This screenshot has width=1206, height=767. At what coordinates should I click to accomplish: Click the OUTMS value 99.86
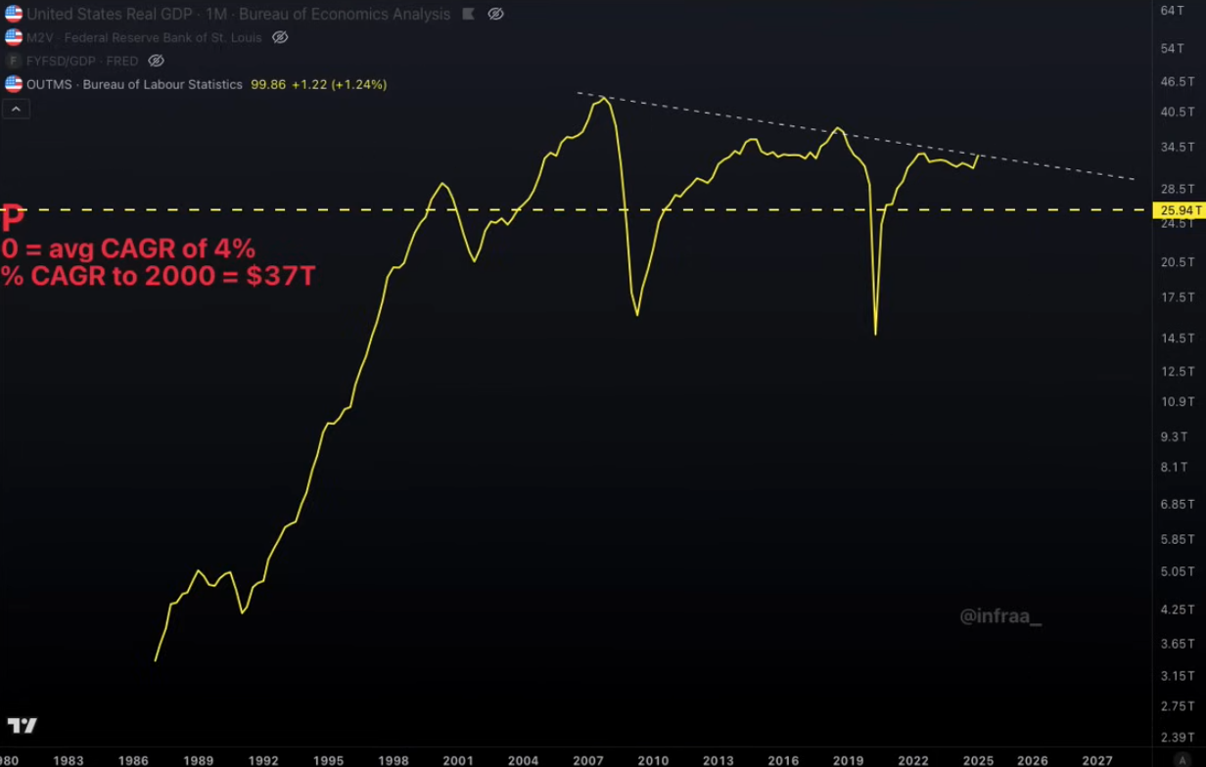click(268, 84)
